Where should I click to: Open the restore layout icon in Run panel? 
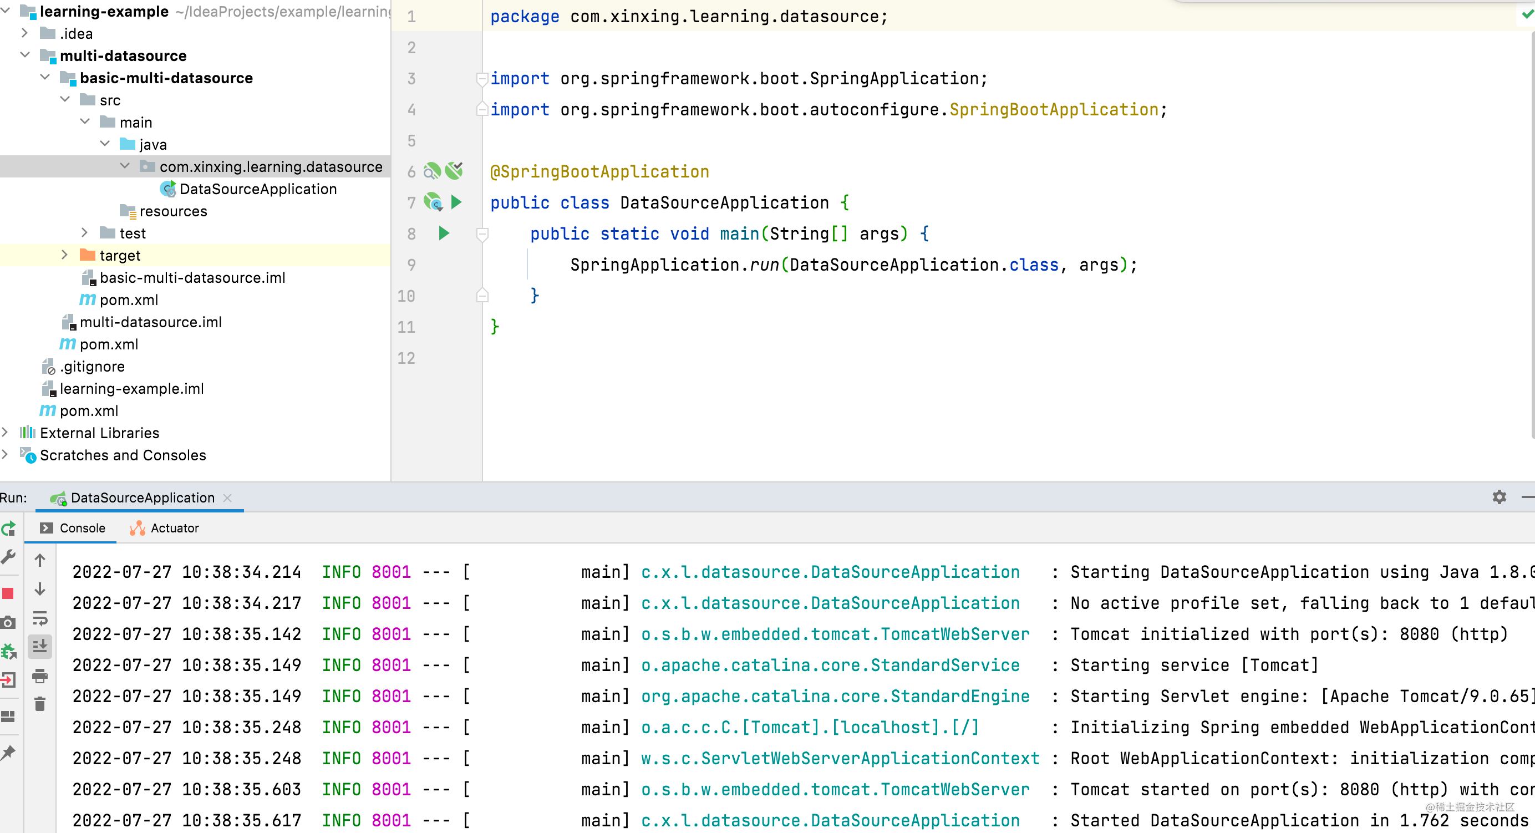coord(8,715)
